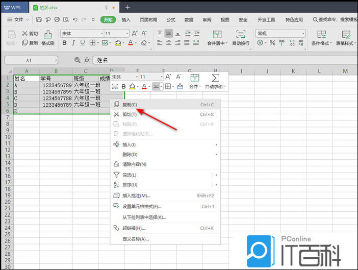Click the Name Box showing A1
This screenshot has height=270, width=358.
tap(31, 60)
